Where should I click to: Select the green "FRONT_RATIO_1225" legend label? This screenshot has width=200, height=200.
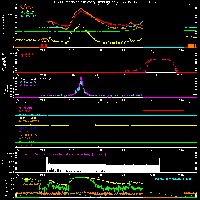coord(32,181)
